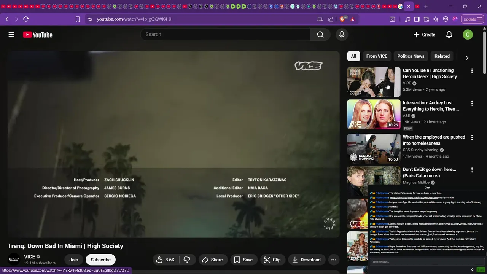The height and width of the screenshot is (274, 487).
Task: Open the notifications bell
Action: click(449, 35)
